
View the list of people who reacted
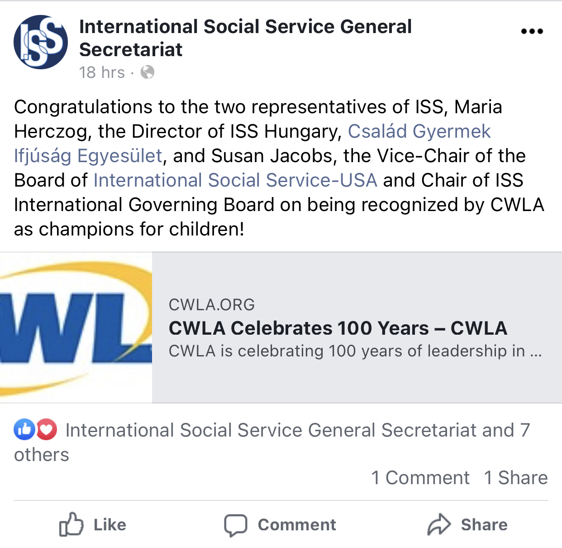tap(297, 430)
